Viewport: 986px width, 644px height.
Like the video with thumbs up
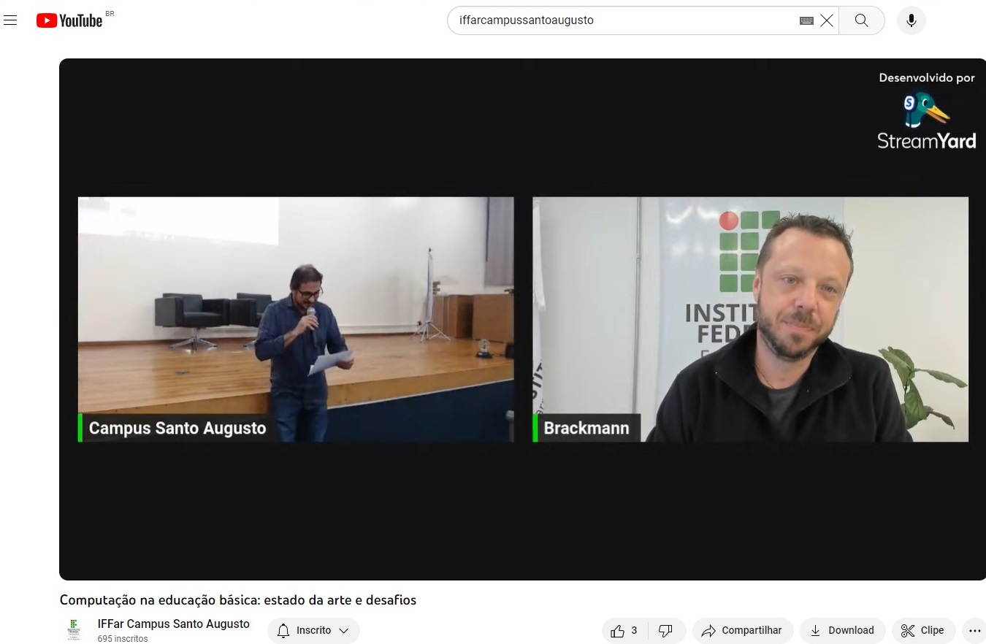tap(624, 631)
